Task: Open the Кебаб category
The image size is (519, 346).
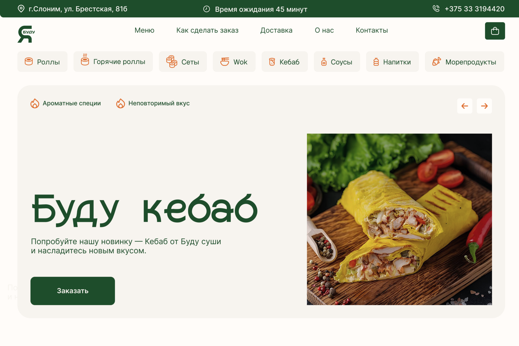Action: tap(285, 62)
